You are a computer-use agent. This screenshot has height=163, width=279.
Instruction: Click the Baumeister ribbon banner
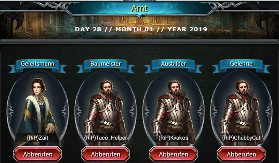[106, 66]
